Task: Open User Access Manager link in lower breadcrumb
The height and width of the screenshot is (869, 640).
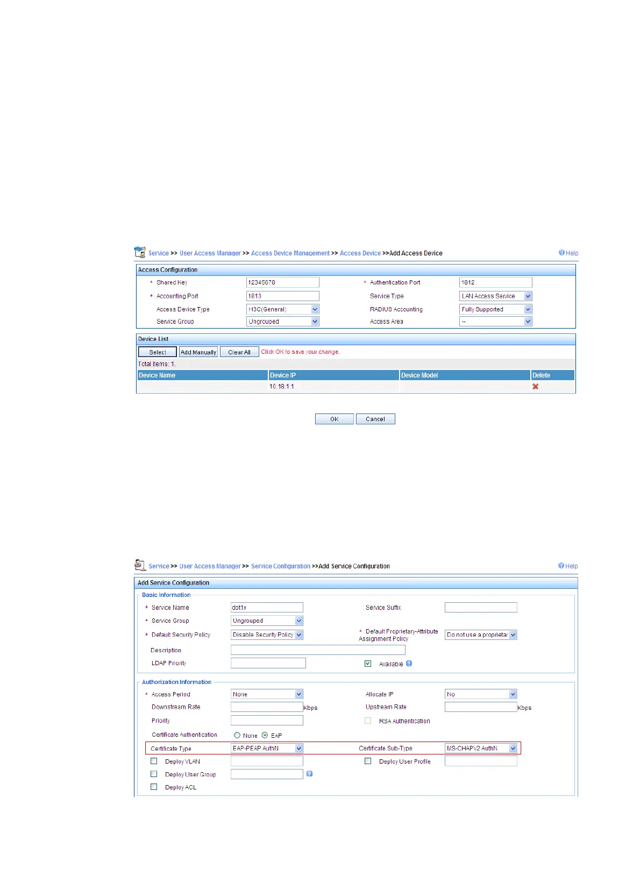Action: (x=210, y=566)
